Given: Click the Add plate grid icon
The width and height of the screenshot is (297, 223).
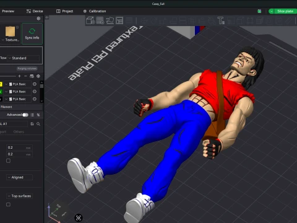Looking at the screenshot, I should [100, 20].
